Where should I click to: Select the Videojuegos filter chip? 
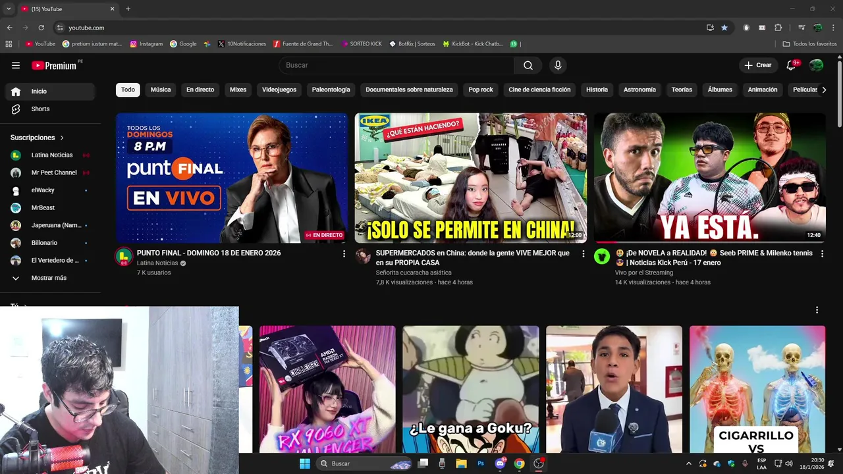tap(279, 90)
